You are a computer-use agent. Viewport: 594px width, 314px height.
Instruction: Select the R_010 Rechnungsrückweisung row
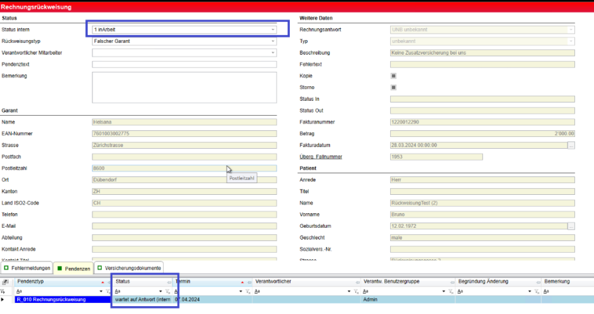pos(61,300)
